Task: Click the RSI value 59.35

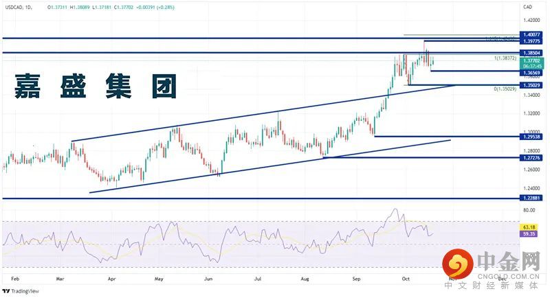Action: pyautogui.click(x=529, y=233)
